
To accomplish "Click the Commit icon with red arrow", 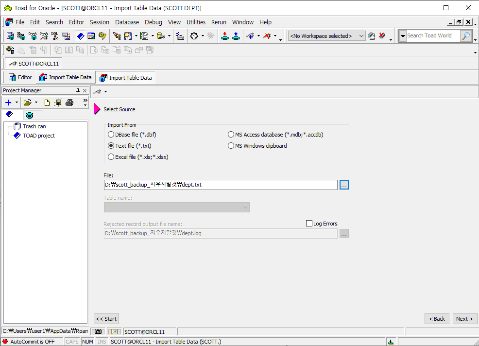I will pos(225,36).
